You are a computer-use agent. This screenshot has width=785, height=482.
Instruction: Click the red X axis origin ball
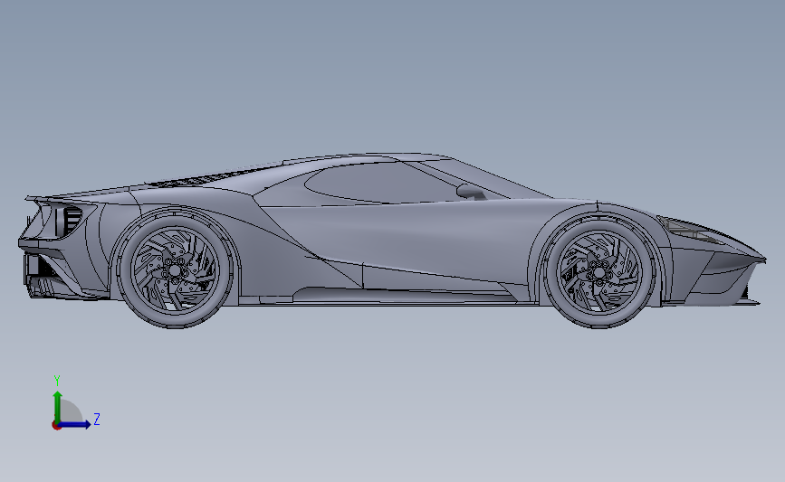coord(56,426)
